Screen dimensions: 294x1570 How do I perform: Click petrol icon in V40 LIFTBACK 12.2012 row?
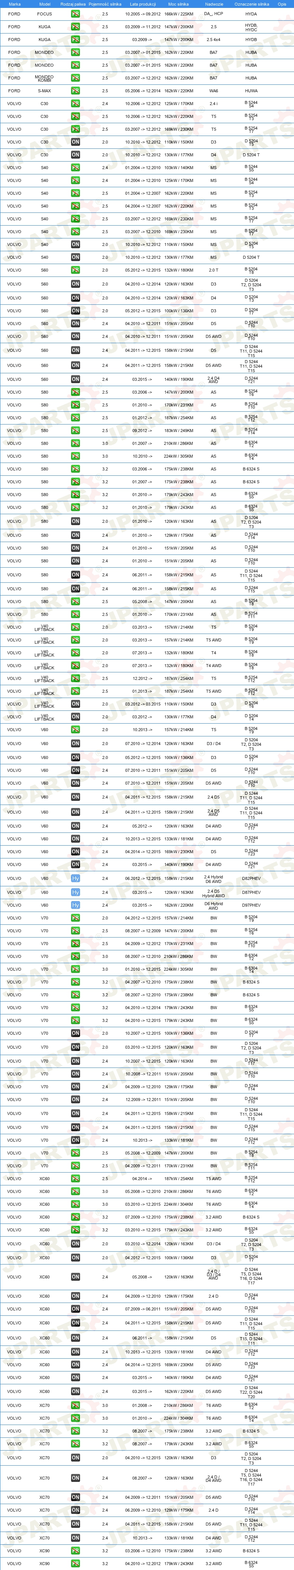76,678
